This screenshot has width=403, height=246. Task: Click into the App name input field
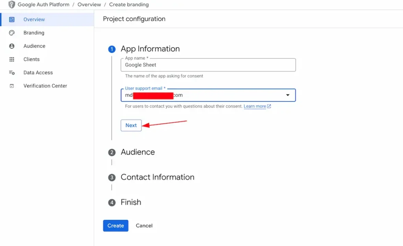click(x=208, y=65)
